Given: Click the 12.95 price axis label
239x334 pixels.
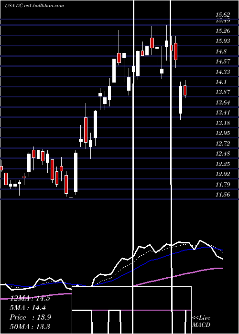Looking at the screenshot, I should tap(223, 133).
